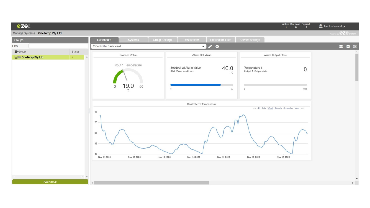Go to next chart period with >> link

pos(302,108)
